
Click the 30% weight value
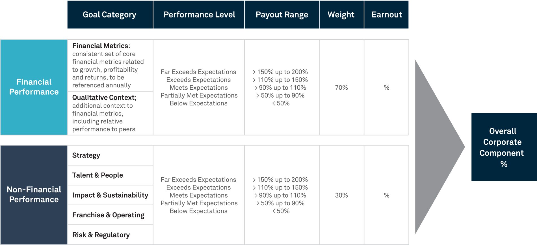(x=341, y=195)
